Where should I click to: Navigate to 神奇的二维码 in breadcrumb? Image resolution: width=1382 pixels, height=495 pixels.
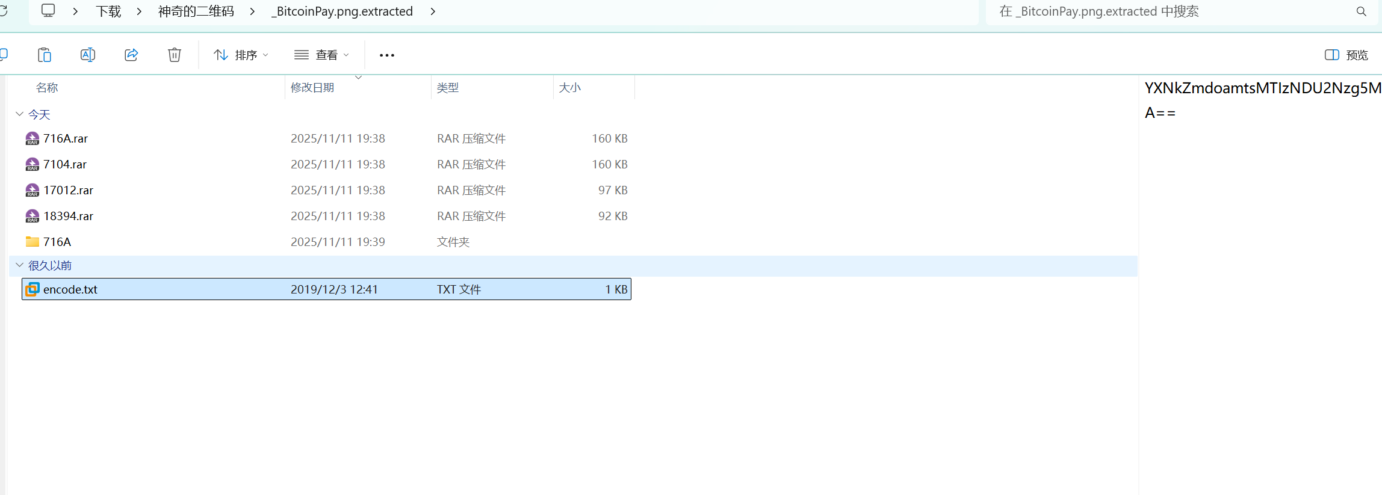[x=196, y=11]
